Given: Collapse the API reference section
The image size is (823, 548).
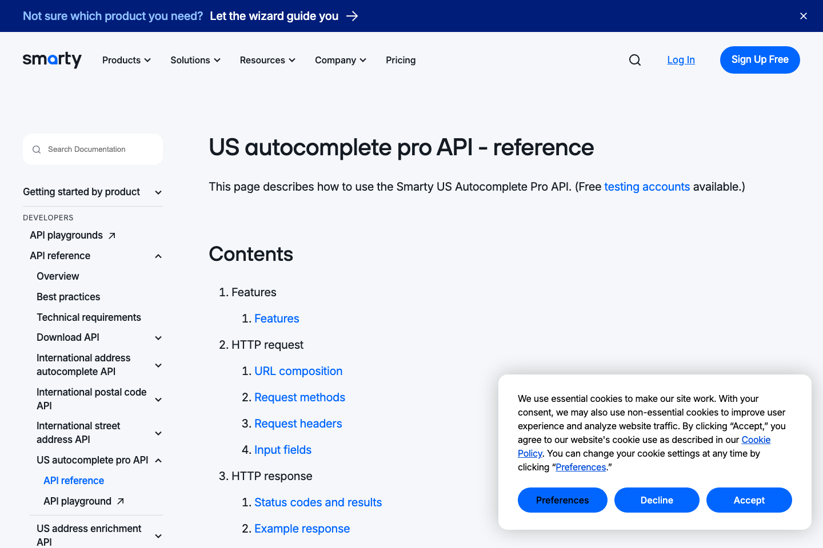Looking at the screenshot, I should (x=158, y=256).
